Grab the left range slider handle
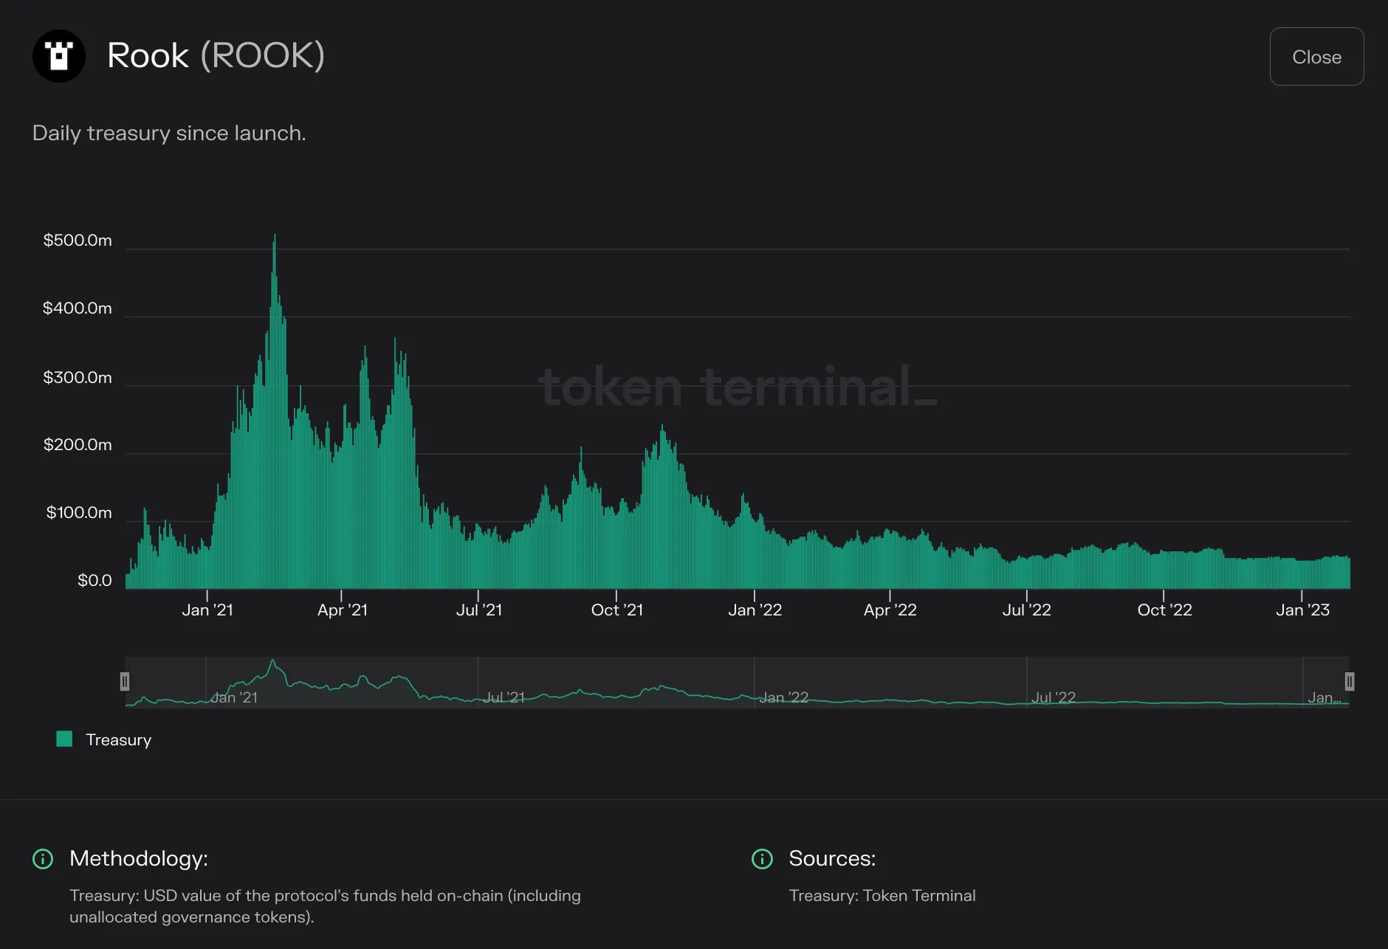Image resolution: width=1388 pixels, height=949 pixels. [125, 681]
